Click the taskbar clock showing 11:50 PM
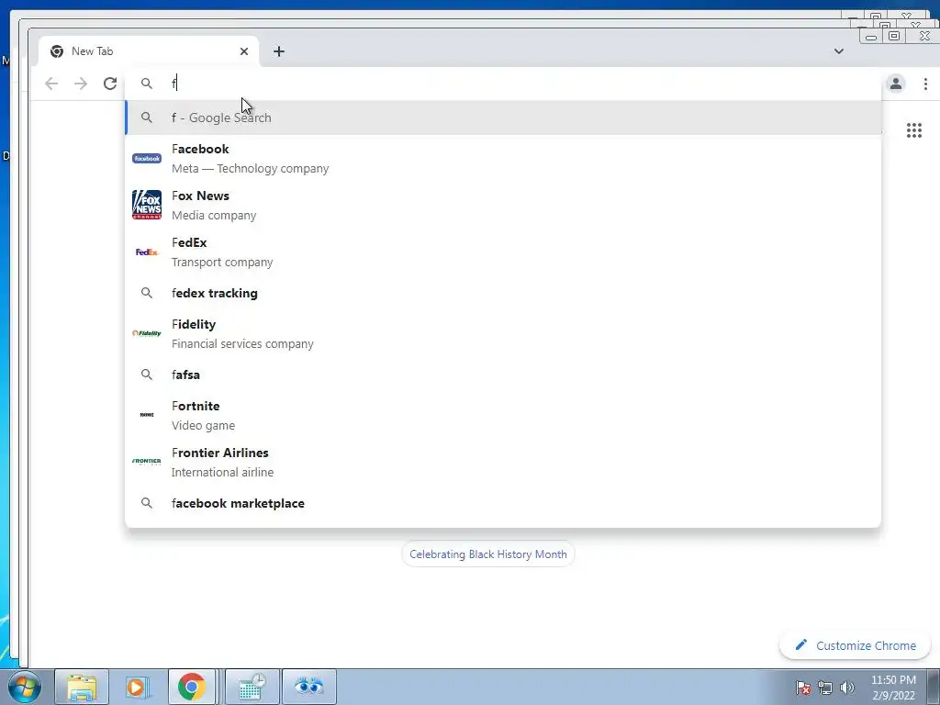 (893, 688)
